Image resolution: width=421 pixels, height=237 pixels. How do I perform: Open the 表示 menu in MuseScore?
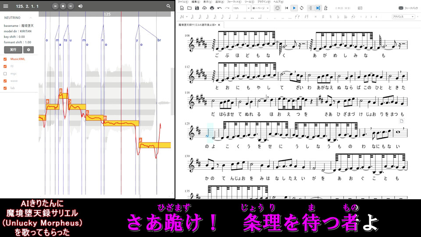(207, 2)
